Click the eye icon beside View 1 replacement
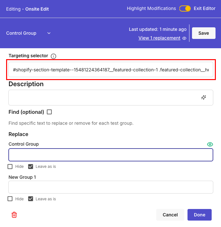This screenshot has height=227, width=221. coord(184,38)
